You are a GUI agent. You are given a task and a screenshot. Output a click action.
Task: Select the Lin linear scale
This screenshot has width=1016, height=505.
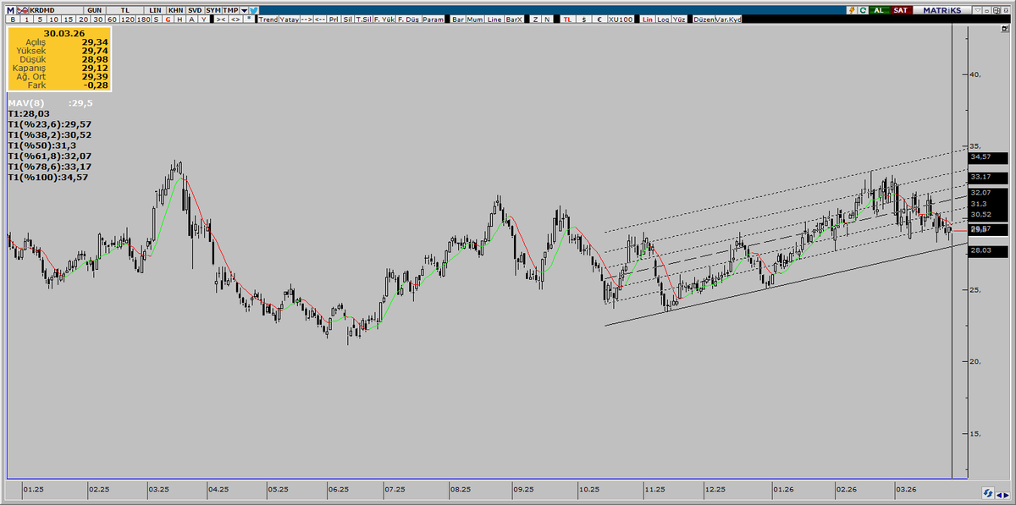pos(648,19)
